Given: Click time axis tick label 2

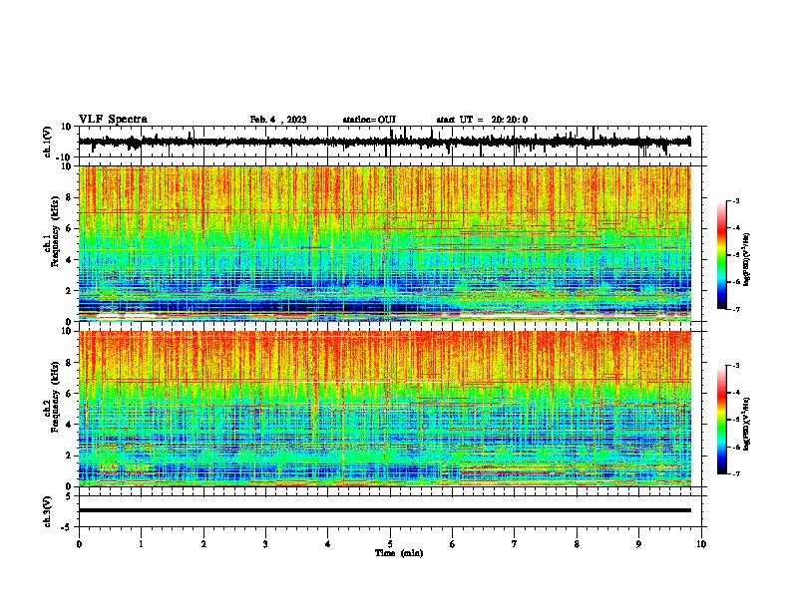Looking at the screenshot, I should click(203, 544).
